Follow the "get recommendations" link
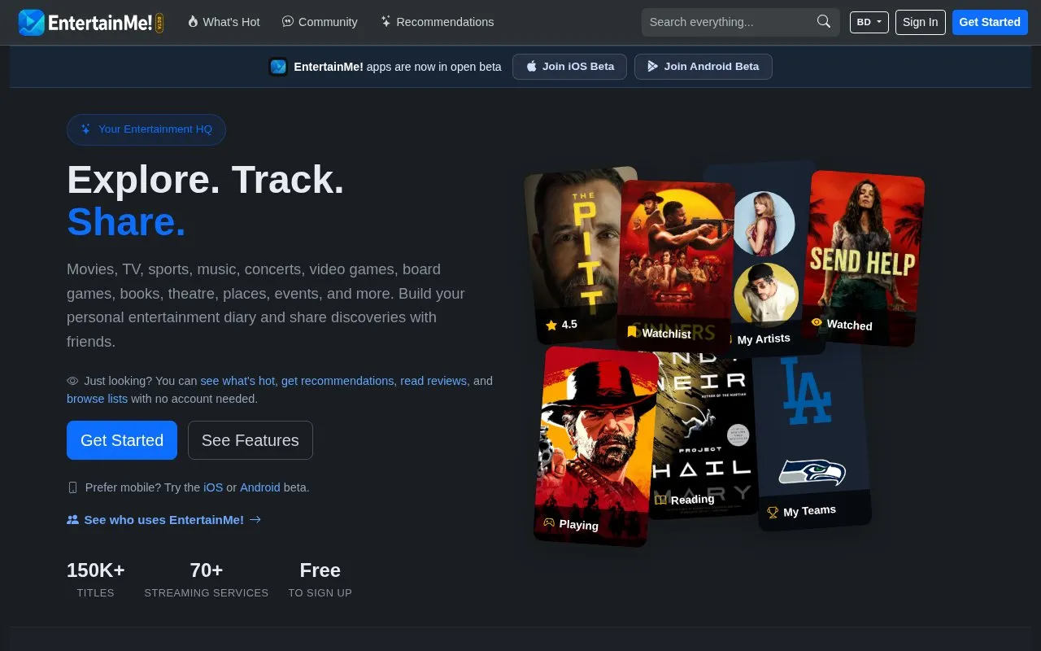The height and width of the screenshot is (651, 1041). tap(338, 381)
